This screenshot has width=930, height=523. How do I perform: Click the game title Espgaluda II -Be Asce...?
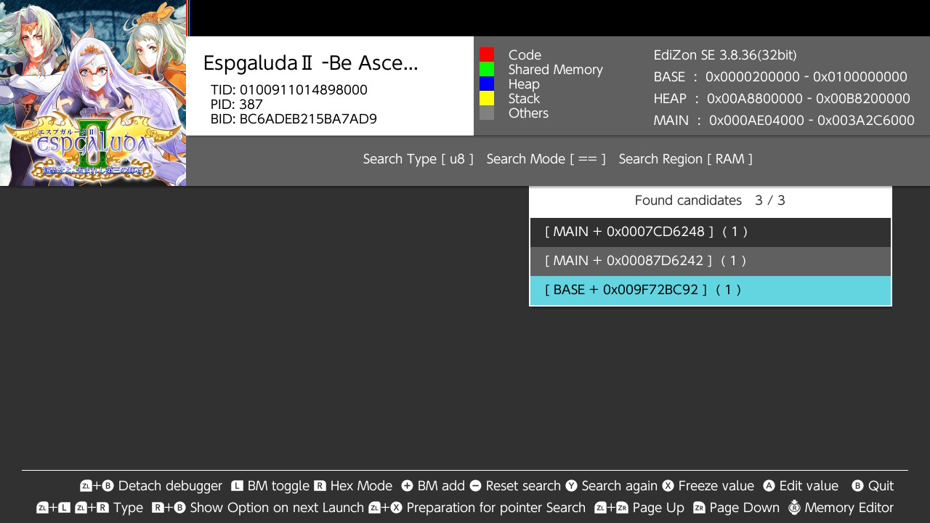[311, 63]
